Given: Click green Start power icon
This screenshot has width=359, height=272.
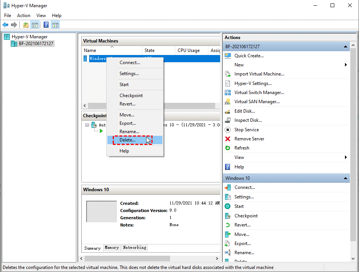Looking at the screenshot, I should pyautogui.click(x=228, y=206).
